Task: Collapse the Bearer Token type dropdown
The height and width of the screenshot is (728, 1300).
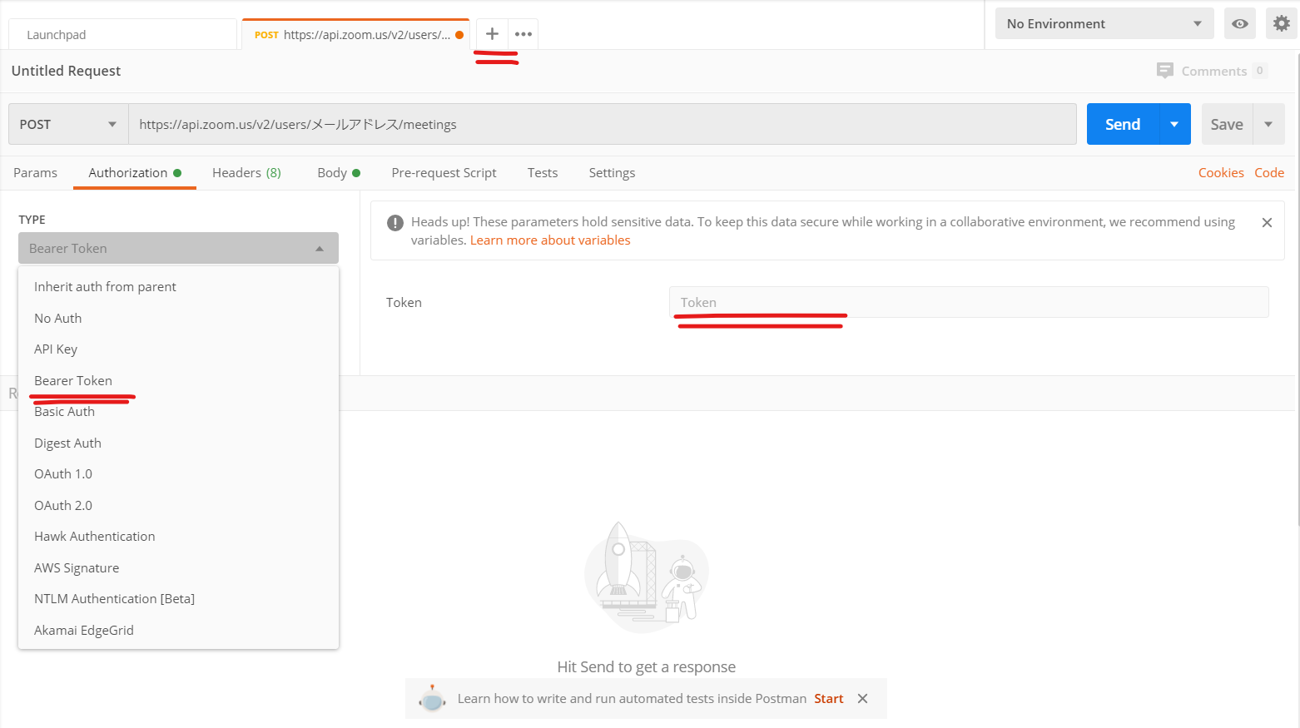Action: [178, 248]
